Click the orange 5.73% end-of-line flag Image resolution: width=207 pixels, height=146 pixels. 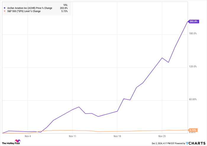[193, 130]
